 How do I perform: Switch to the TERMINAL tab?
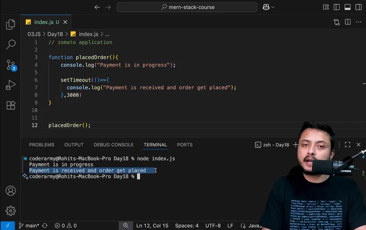[155, 145]
